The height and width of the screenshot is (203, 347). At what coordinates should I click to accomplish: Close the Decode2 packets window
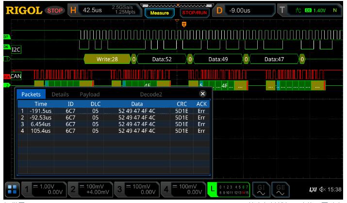[x=203, y=94]
